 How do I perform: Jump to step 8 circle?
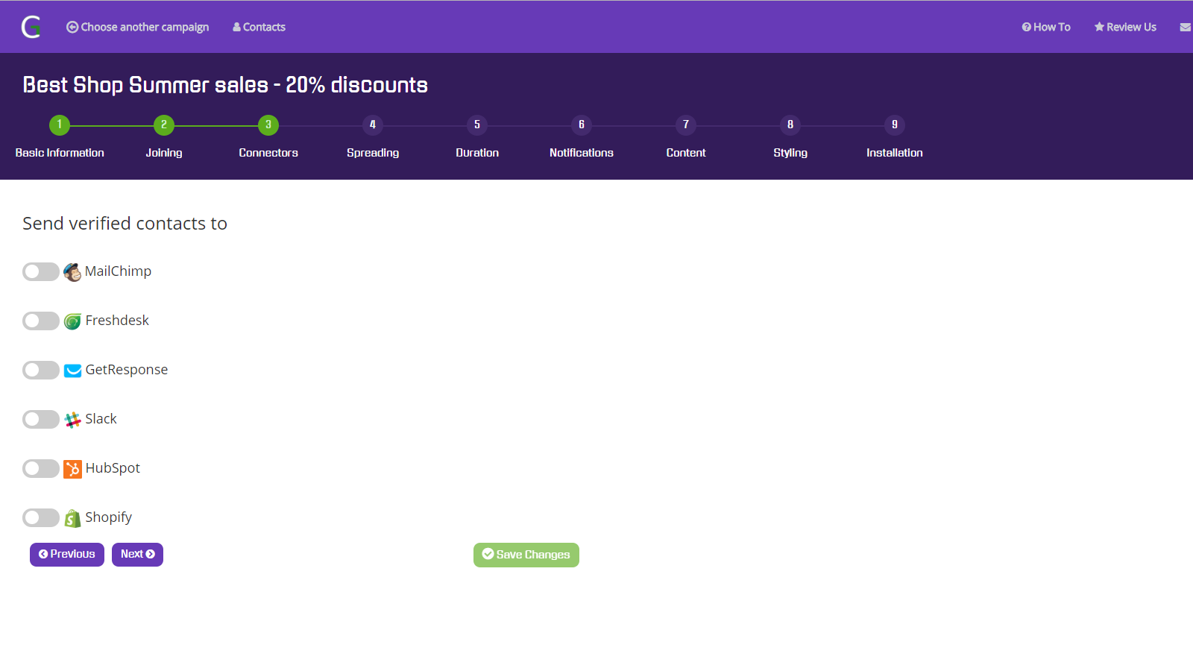(x=790, y=125)
